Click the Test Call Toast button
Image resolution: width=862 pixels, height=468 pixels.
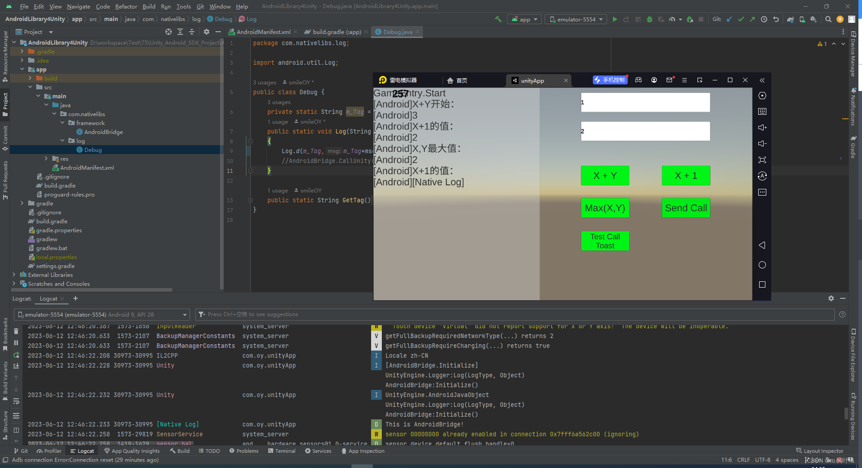point(605,241)
